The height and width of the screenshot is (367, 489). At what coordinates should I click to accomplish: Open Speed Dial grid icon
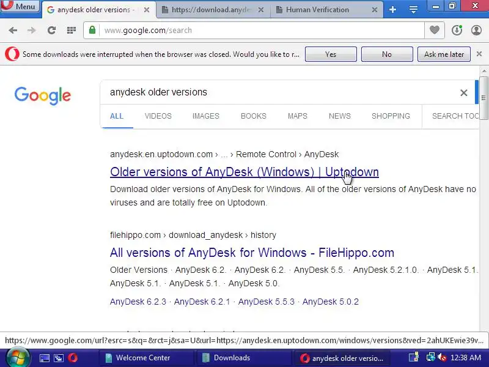pos(72,30)
